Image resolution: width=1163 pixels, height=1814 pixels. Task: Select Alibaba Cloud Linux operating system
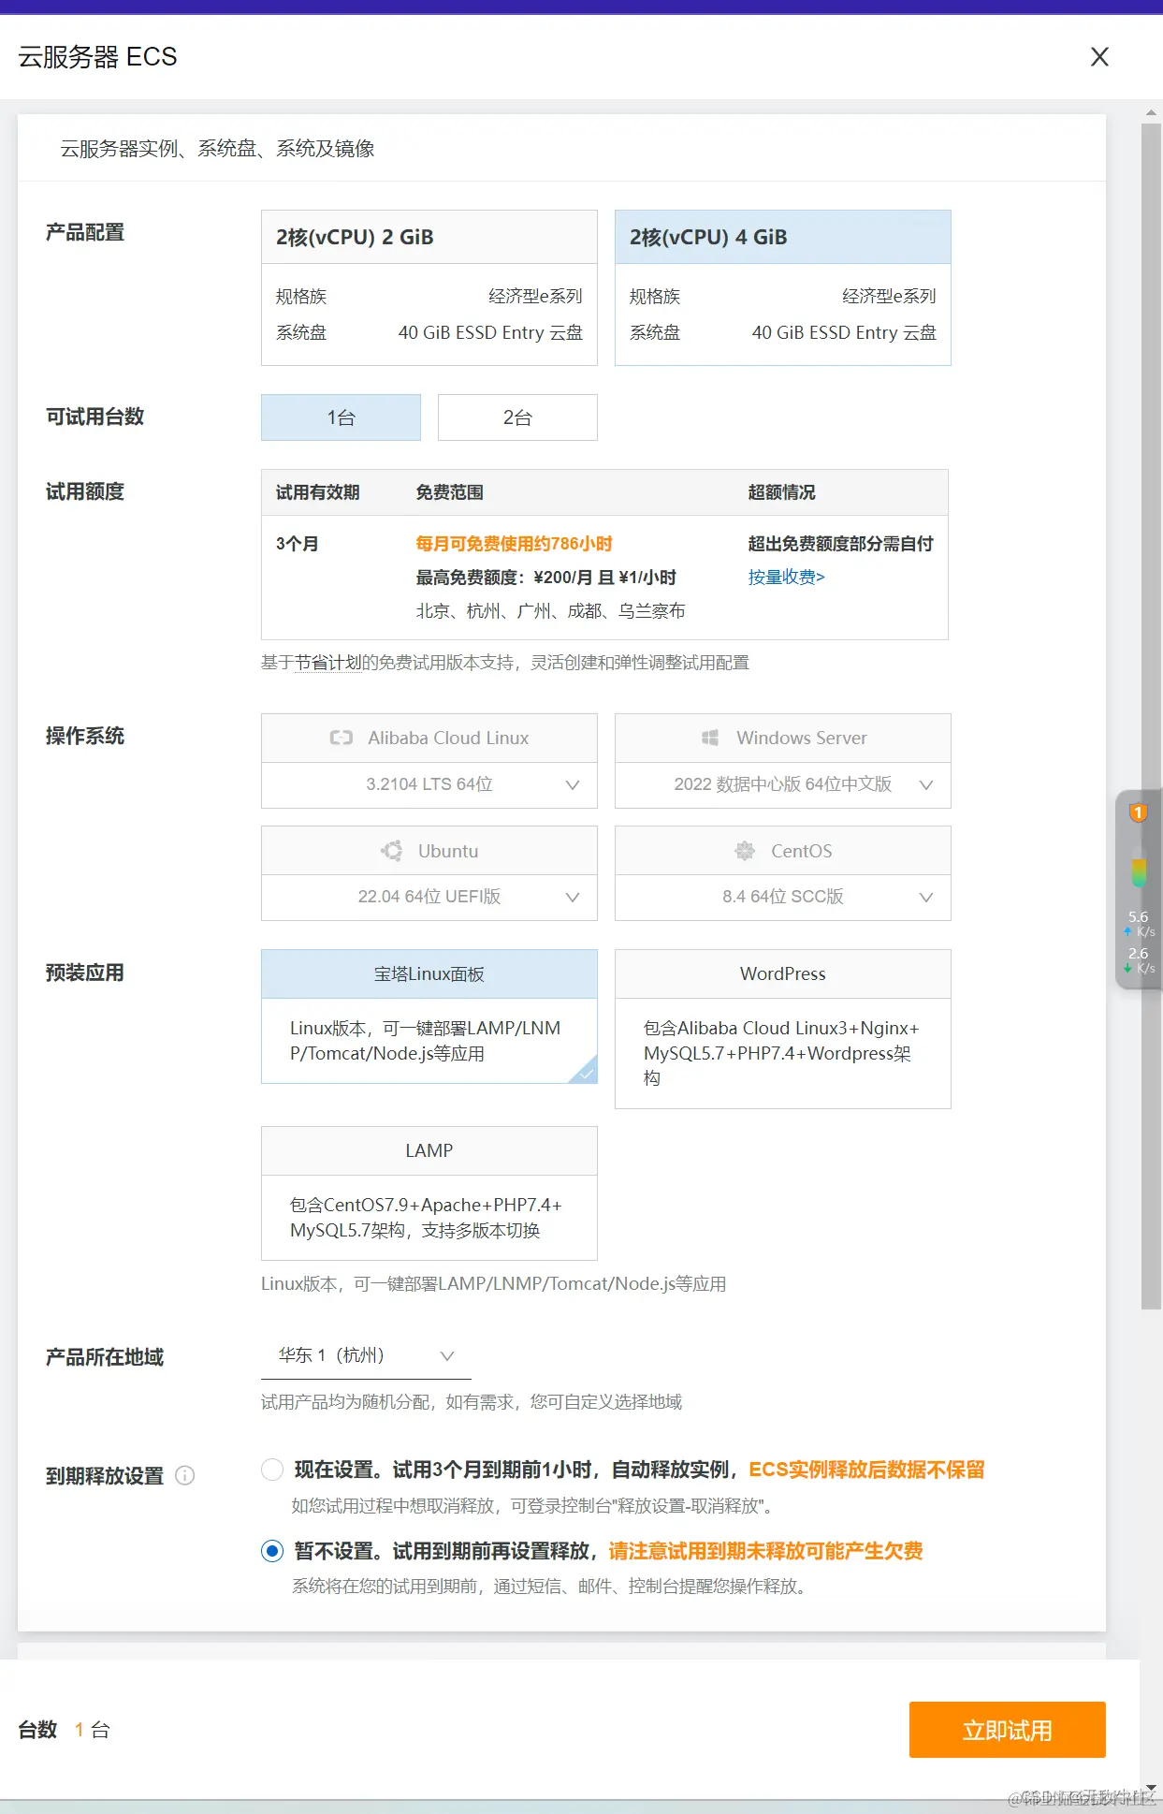pos(429,738)
